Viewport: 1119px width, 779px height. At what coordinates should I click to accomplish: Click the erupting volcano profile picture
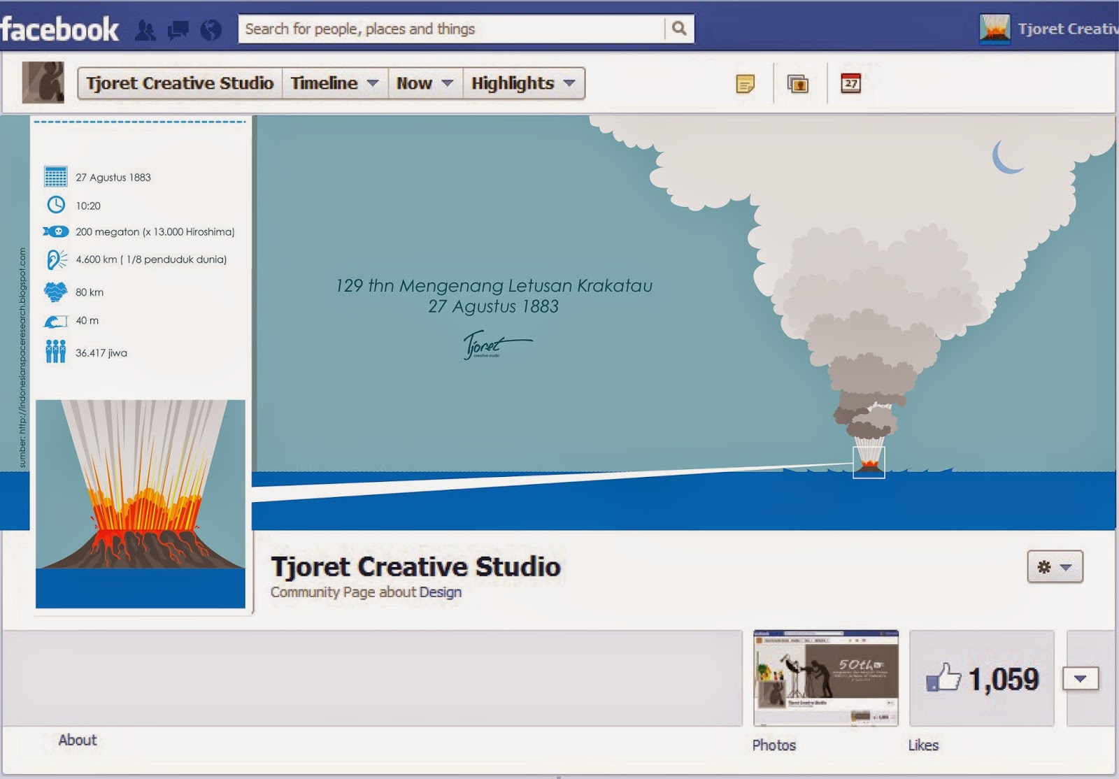tap(141, 503)
